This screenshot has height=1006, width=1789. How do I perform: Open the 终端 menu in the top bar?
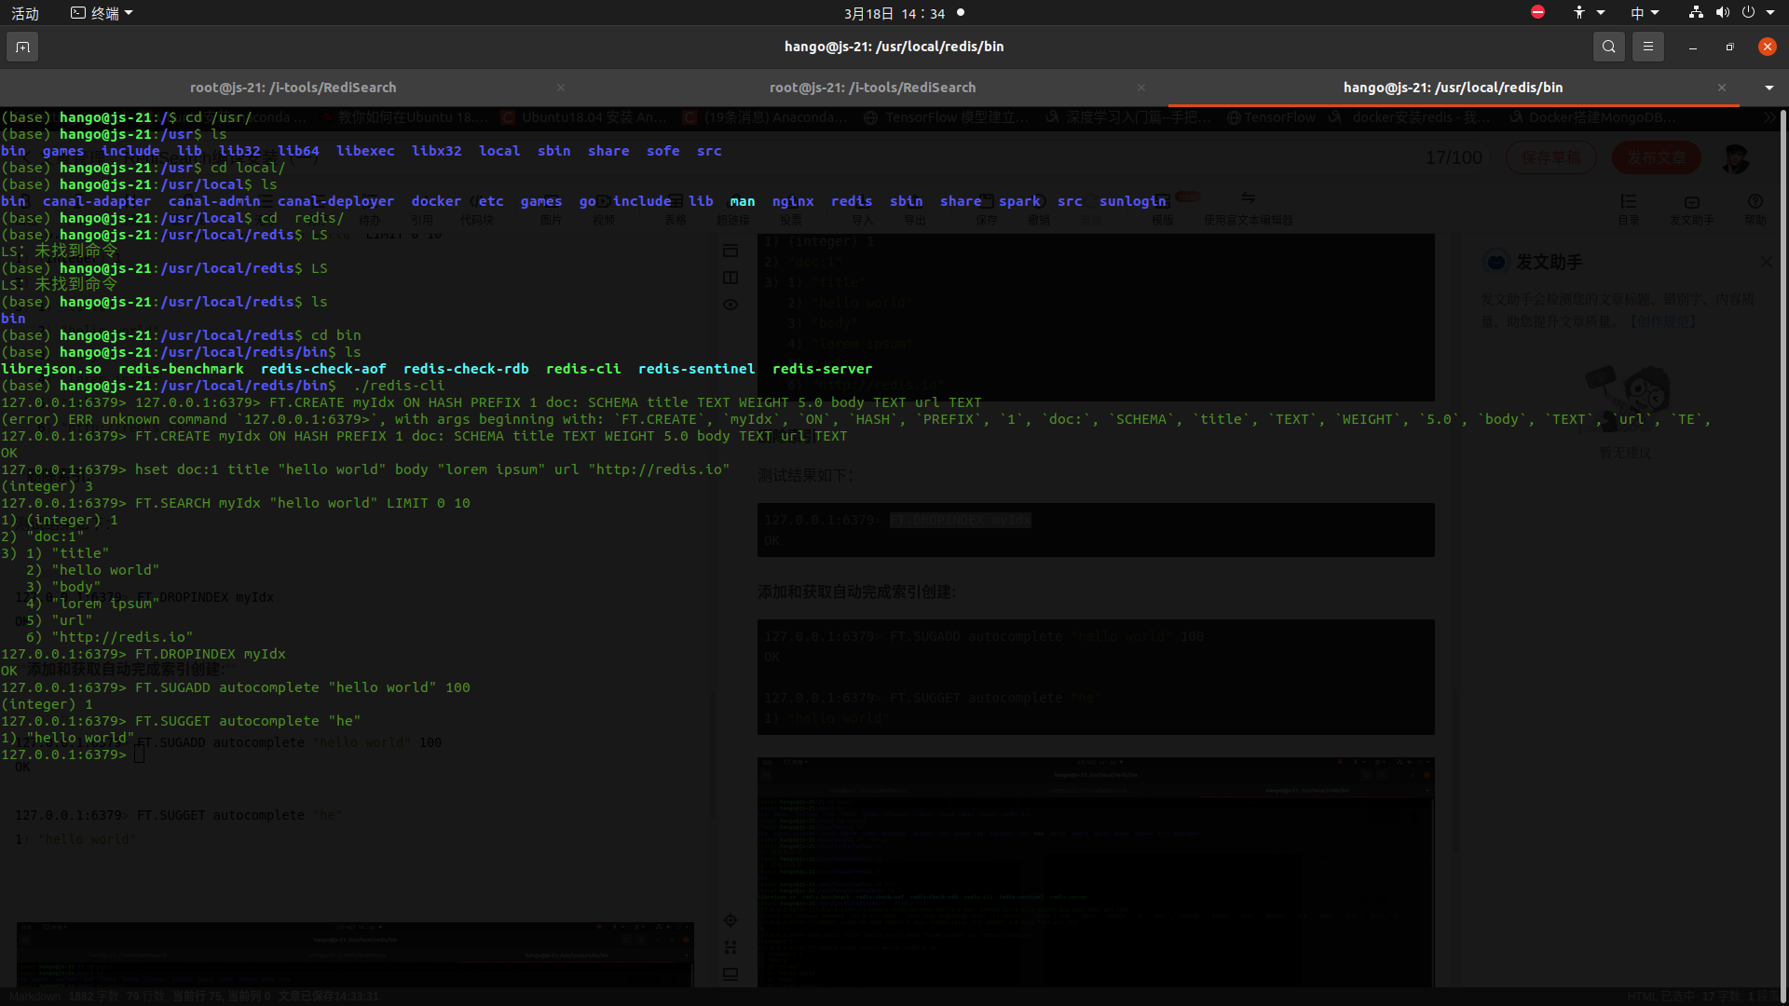[101, 12]
